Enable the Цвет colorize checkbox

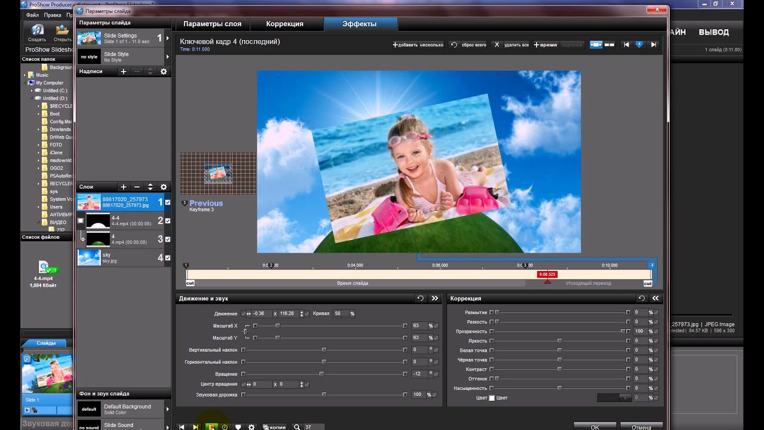pyautogui.click(x=492, y=398)
